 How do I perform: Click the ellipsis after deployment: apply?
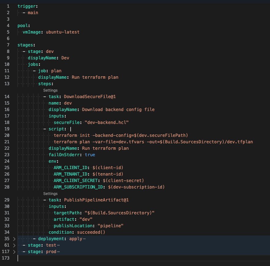(84, 239)
